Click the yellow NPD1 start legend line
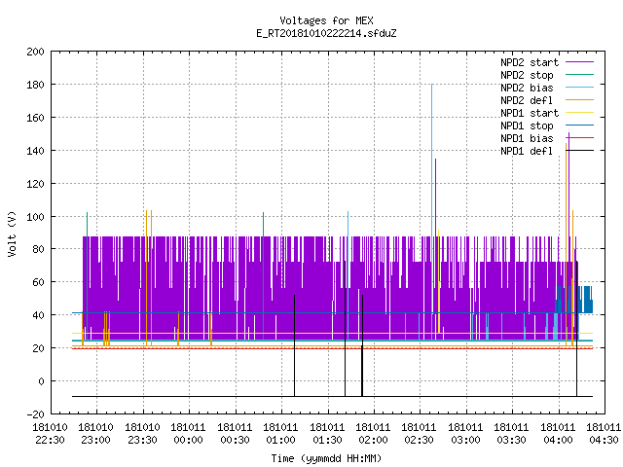 579,113
